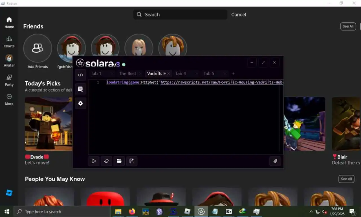
Task: Open 7-Zip from the taskbar
Action: pyautogui.click(x=229, y=211)
